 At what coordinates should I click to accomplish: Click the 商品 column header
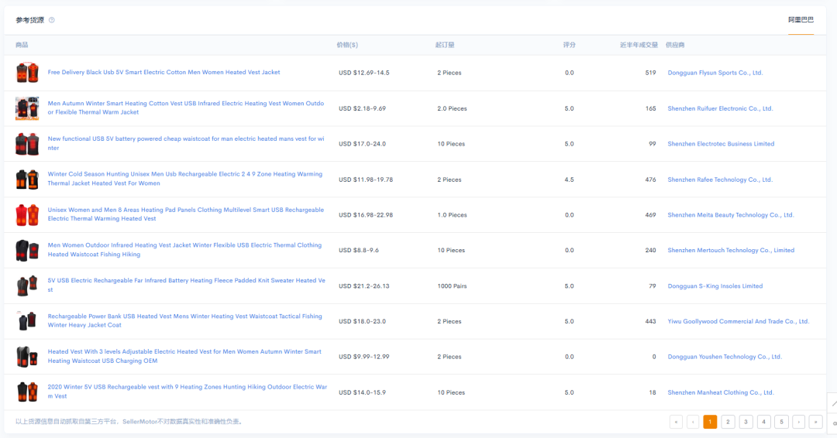(22, 46)
